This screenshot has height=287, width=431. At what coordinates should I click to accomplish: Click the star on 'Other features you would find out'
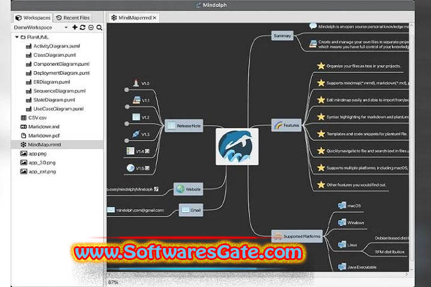point(321,185)
